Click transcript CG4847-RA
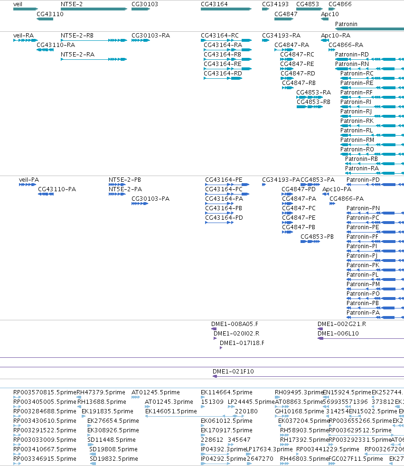Viewport: 404px width, 466px height. tap(291, 45)
